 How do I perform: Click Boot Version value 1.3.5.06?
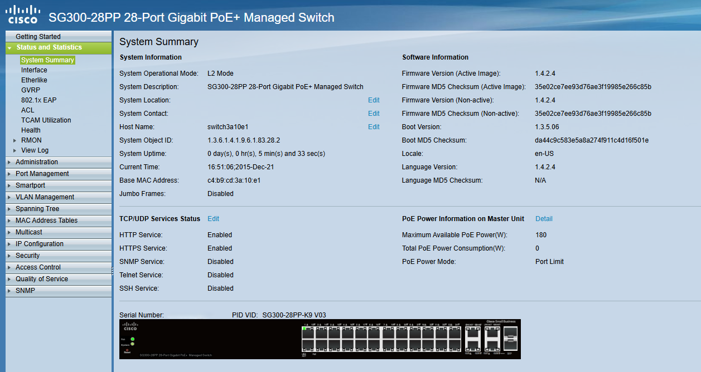(547, 127)
